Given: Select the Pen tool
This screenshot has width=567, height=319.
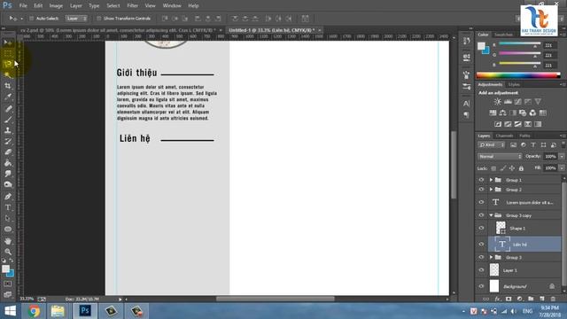Looking at the screenshot, I should (x=8, y=197).
